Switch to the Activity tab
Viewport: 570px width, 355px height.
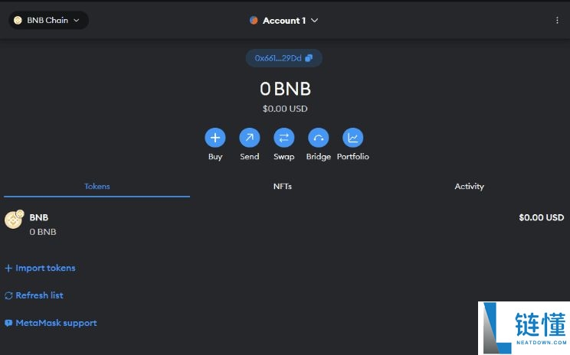pyautogui.click(x=469, y=187)
